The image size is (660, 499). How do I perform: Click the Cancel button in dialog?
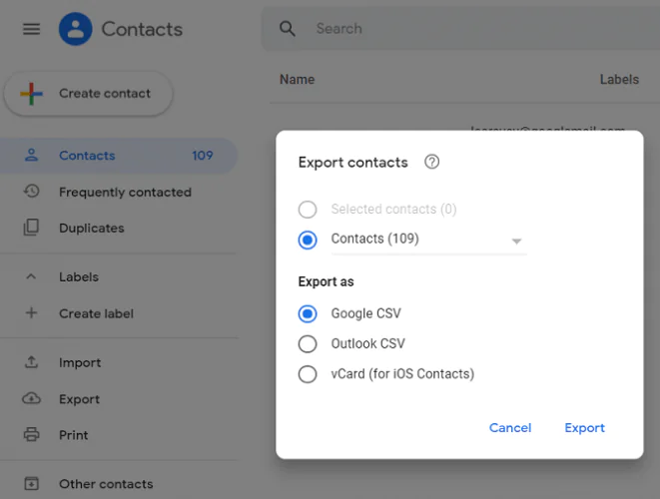(510, 428)
